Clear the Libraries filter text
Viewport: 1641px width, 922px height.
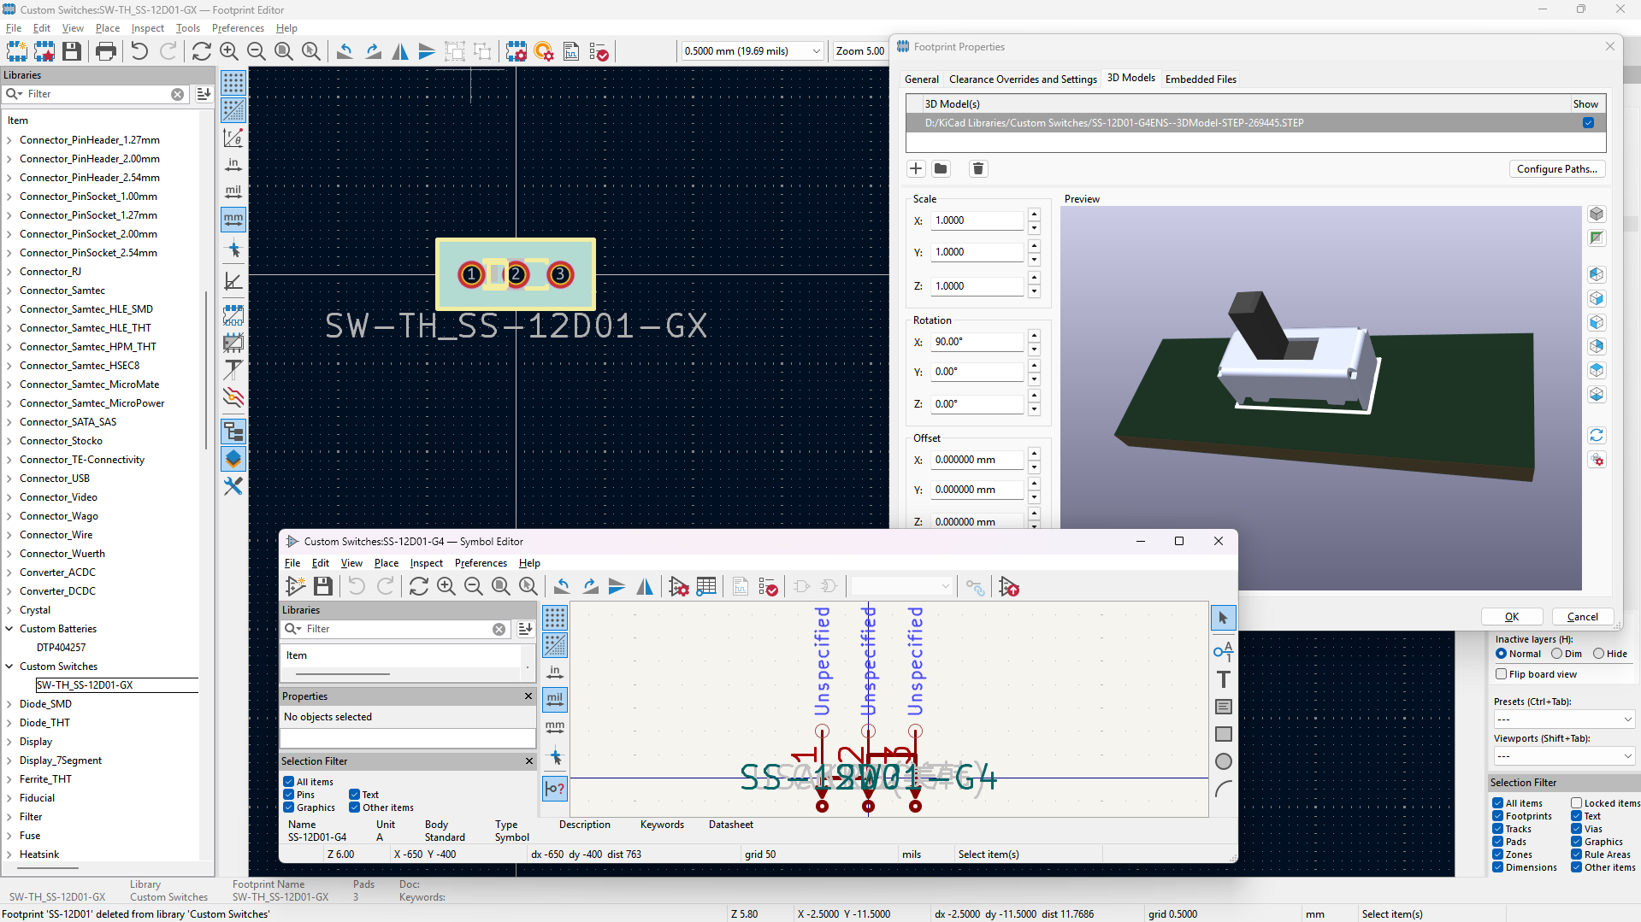[177, 94]
